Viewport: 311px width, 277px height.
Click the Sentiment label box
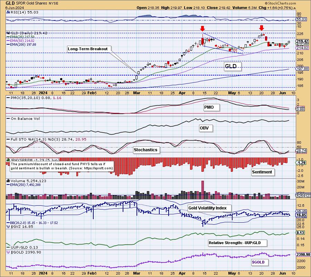coord(263,172)
